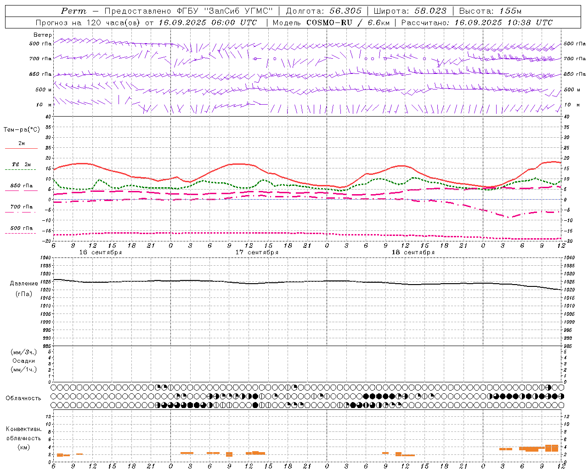This screenshot has height=470, width=588.
Task: Click the 'Осадки' precipitation label
Action: [24, 361]
